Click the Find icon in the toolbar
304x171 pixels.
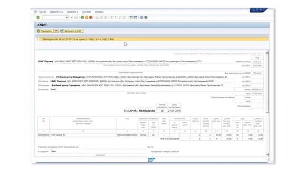click(x=101, y=18)
